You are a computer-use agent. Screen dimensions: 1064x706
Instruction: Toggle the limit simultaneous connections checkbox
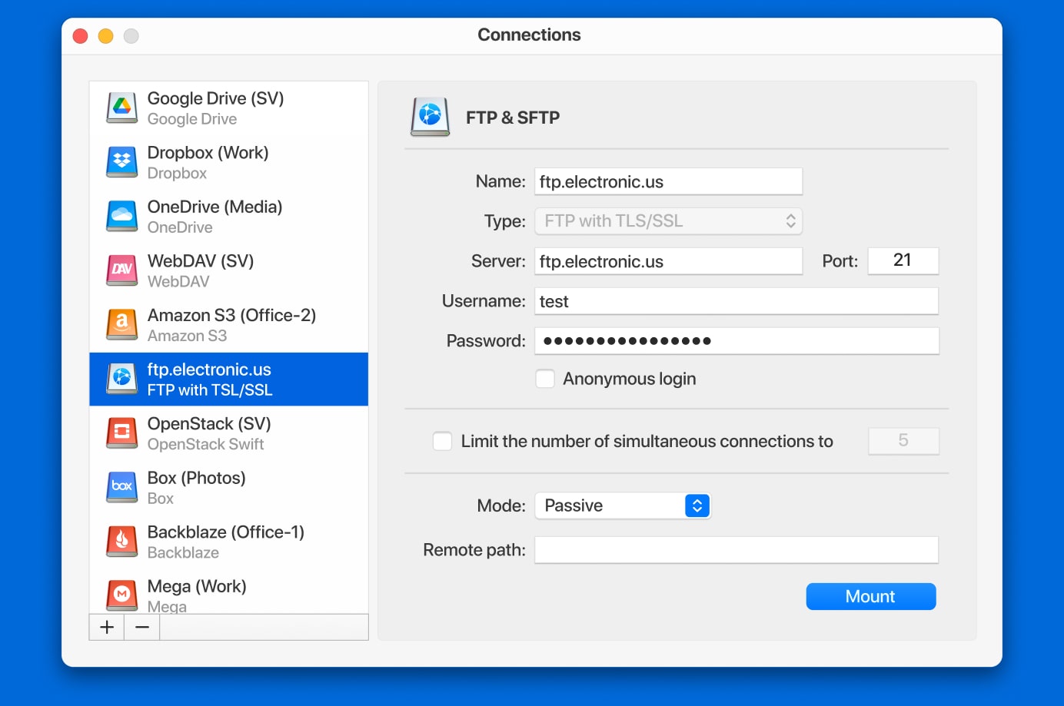pyautogui.click(x=442, y=441)
